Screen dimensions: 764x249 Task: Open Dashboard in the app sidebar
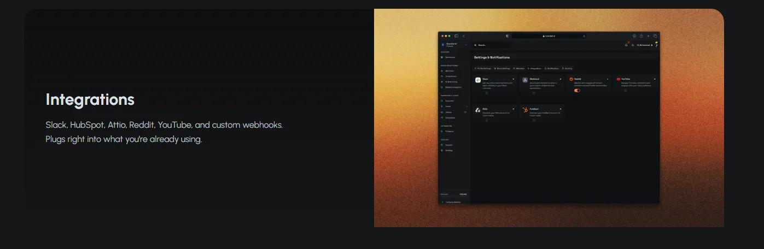coord(448,57)
